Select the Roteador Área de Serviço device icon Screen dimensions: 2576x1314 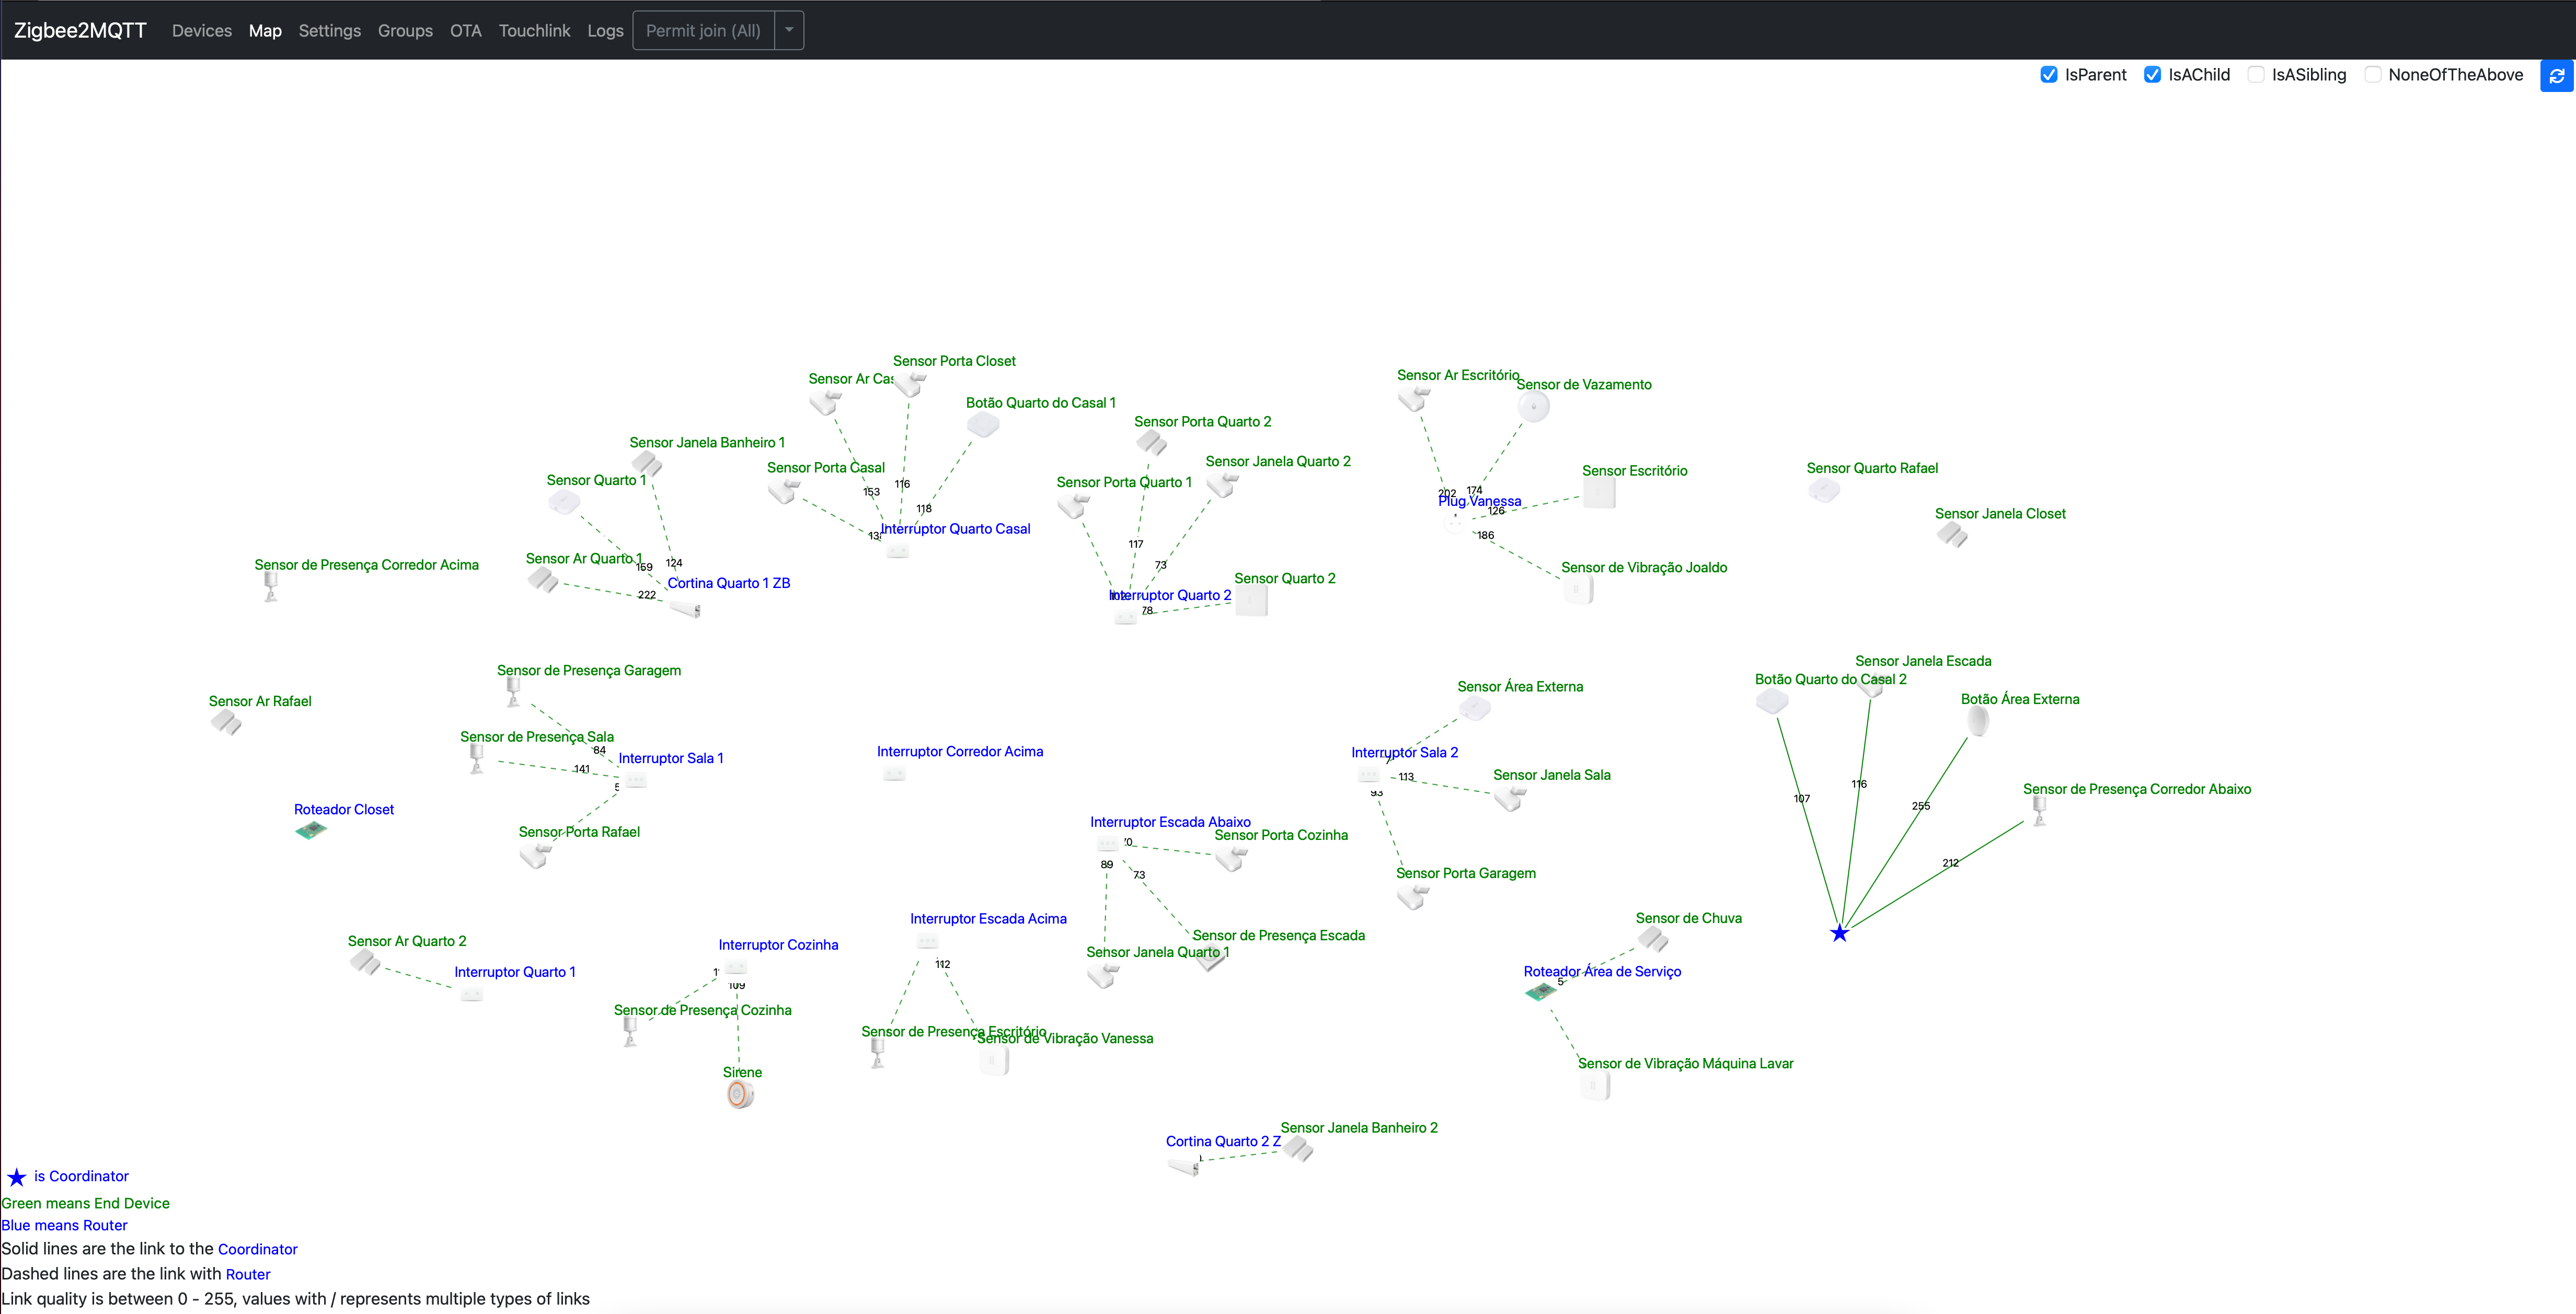[1540, 992]
